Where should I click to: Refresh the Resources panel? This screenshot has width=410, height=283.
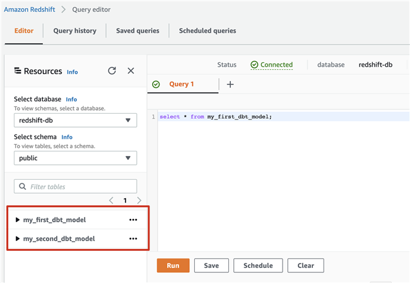click(x=112, y=71)
